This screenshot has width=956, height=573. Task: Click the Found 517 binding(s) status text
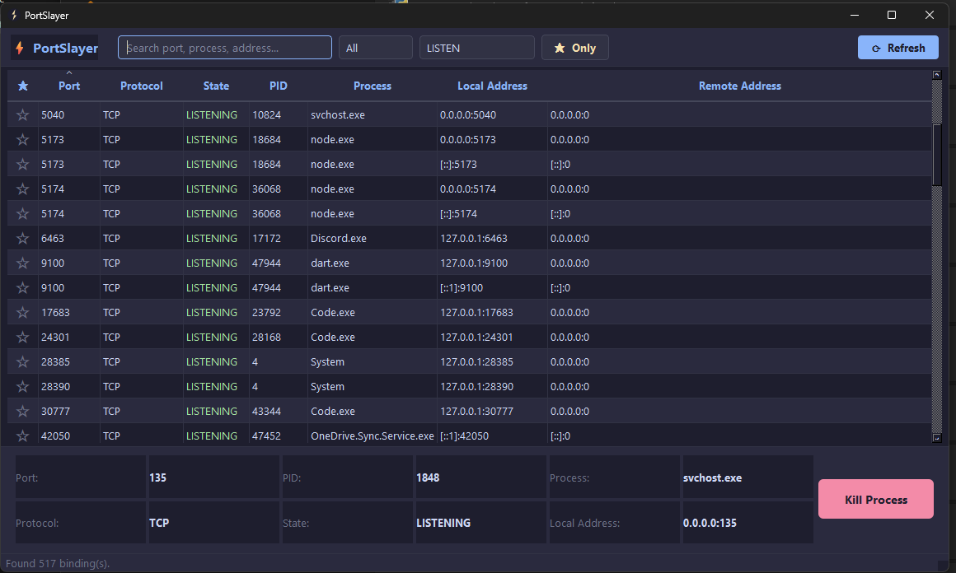click(x=58, y=563)
